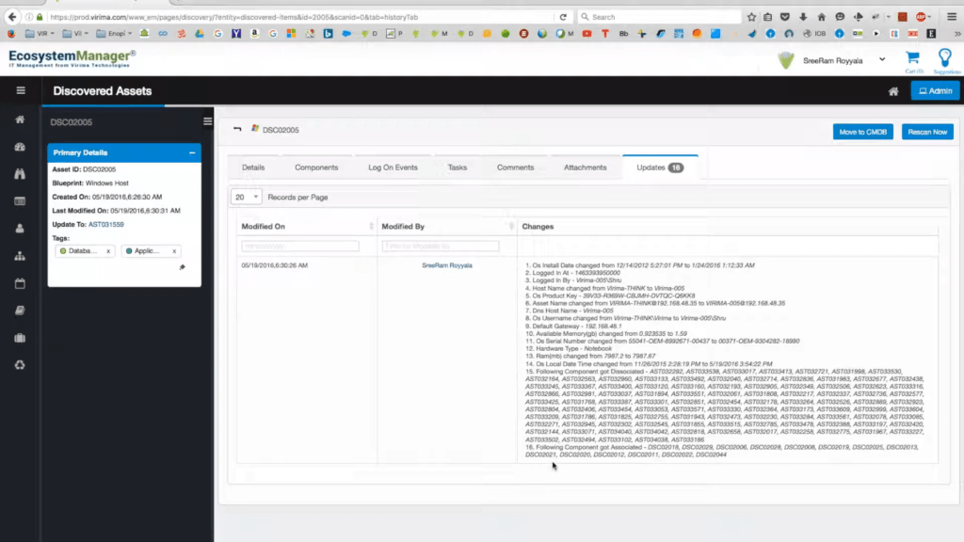Viewport: 964px width, 542px height.
Task: Switch to the Components tab
Action: tap(316, 167)
